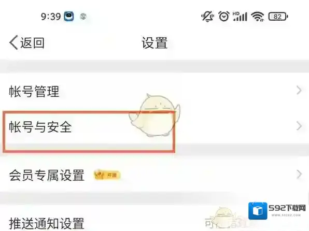Tap the battery level indicator
The width and height of the screenshot is (309, 231).
click(x=278, y=17)
